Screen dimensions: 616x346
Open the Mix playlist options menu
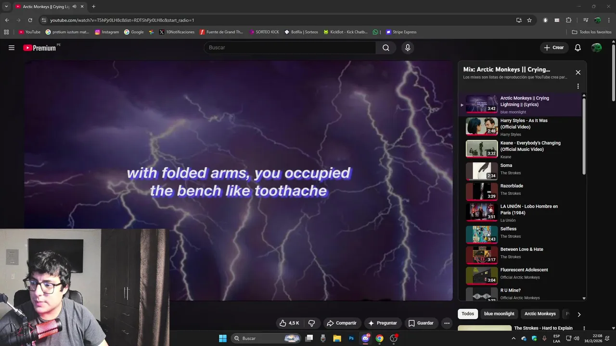(x=578, y=86)
